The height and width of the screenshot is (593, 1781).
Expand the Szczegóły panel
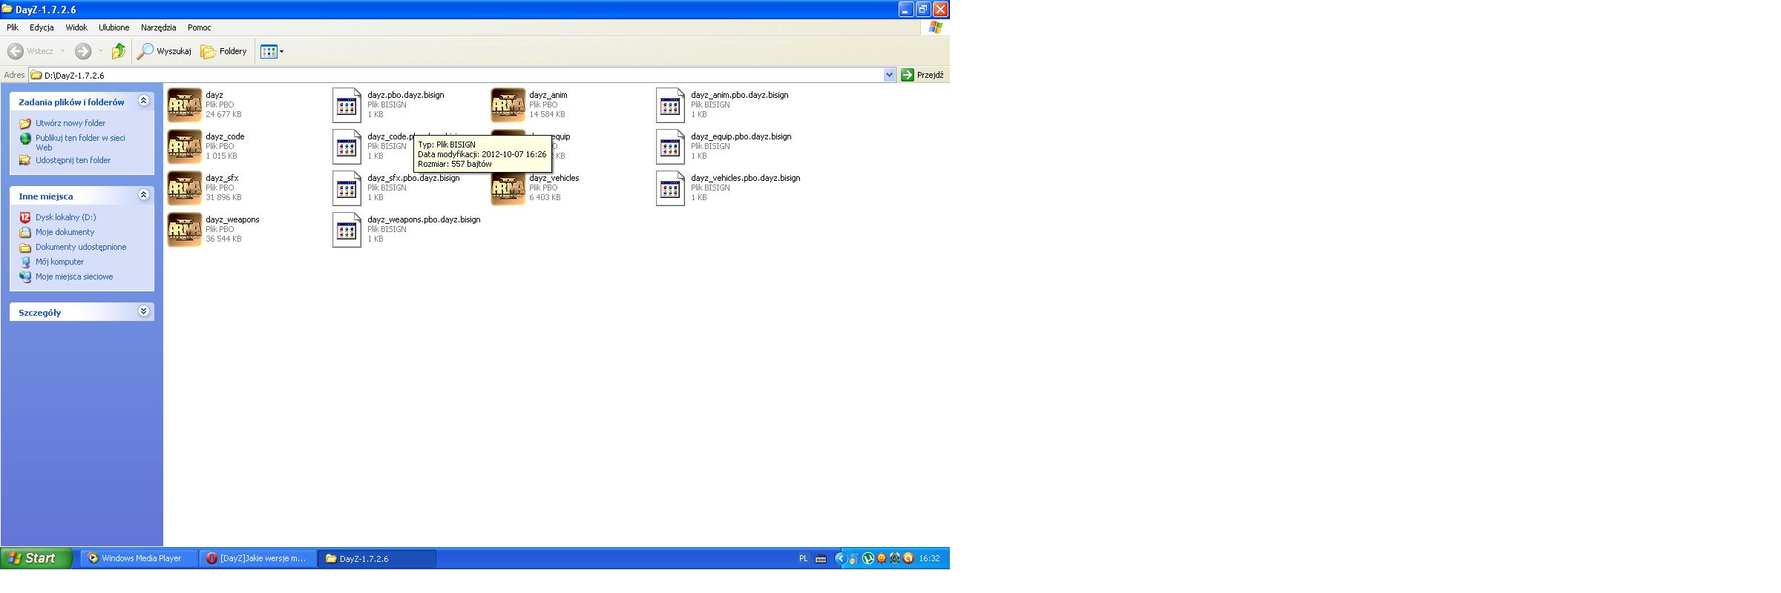(144, 311)
